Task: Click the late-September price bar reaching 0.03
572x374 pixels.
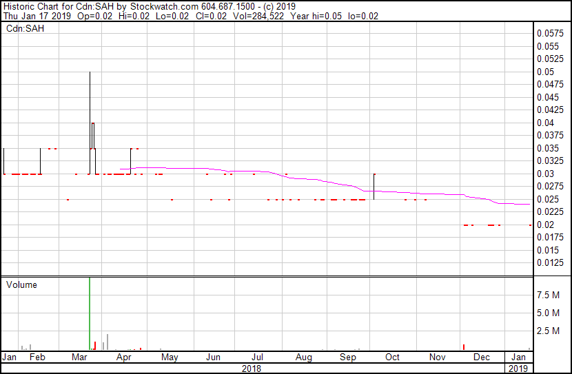Action: tap(374, 186)
